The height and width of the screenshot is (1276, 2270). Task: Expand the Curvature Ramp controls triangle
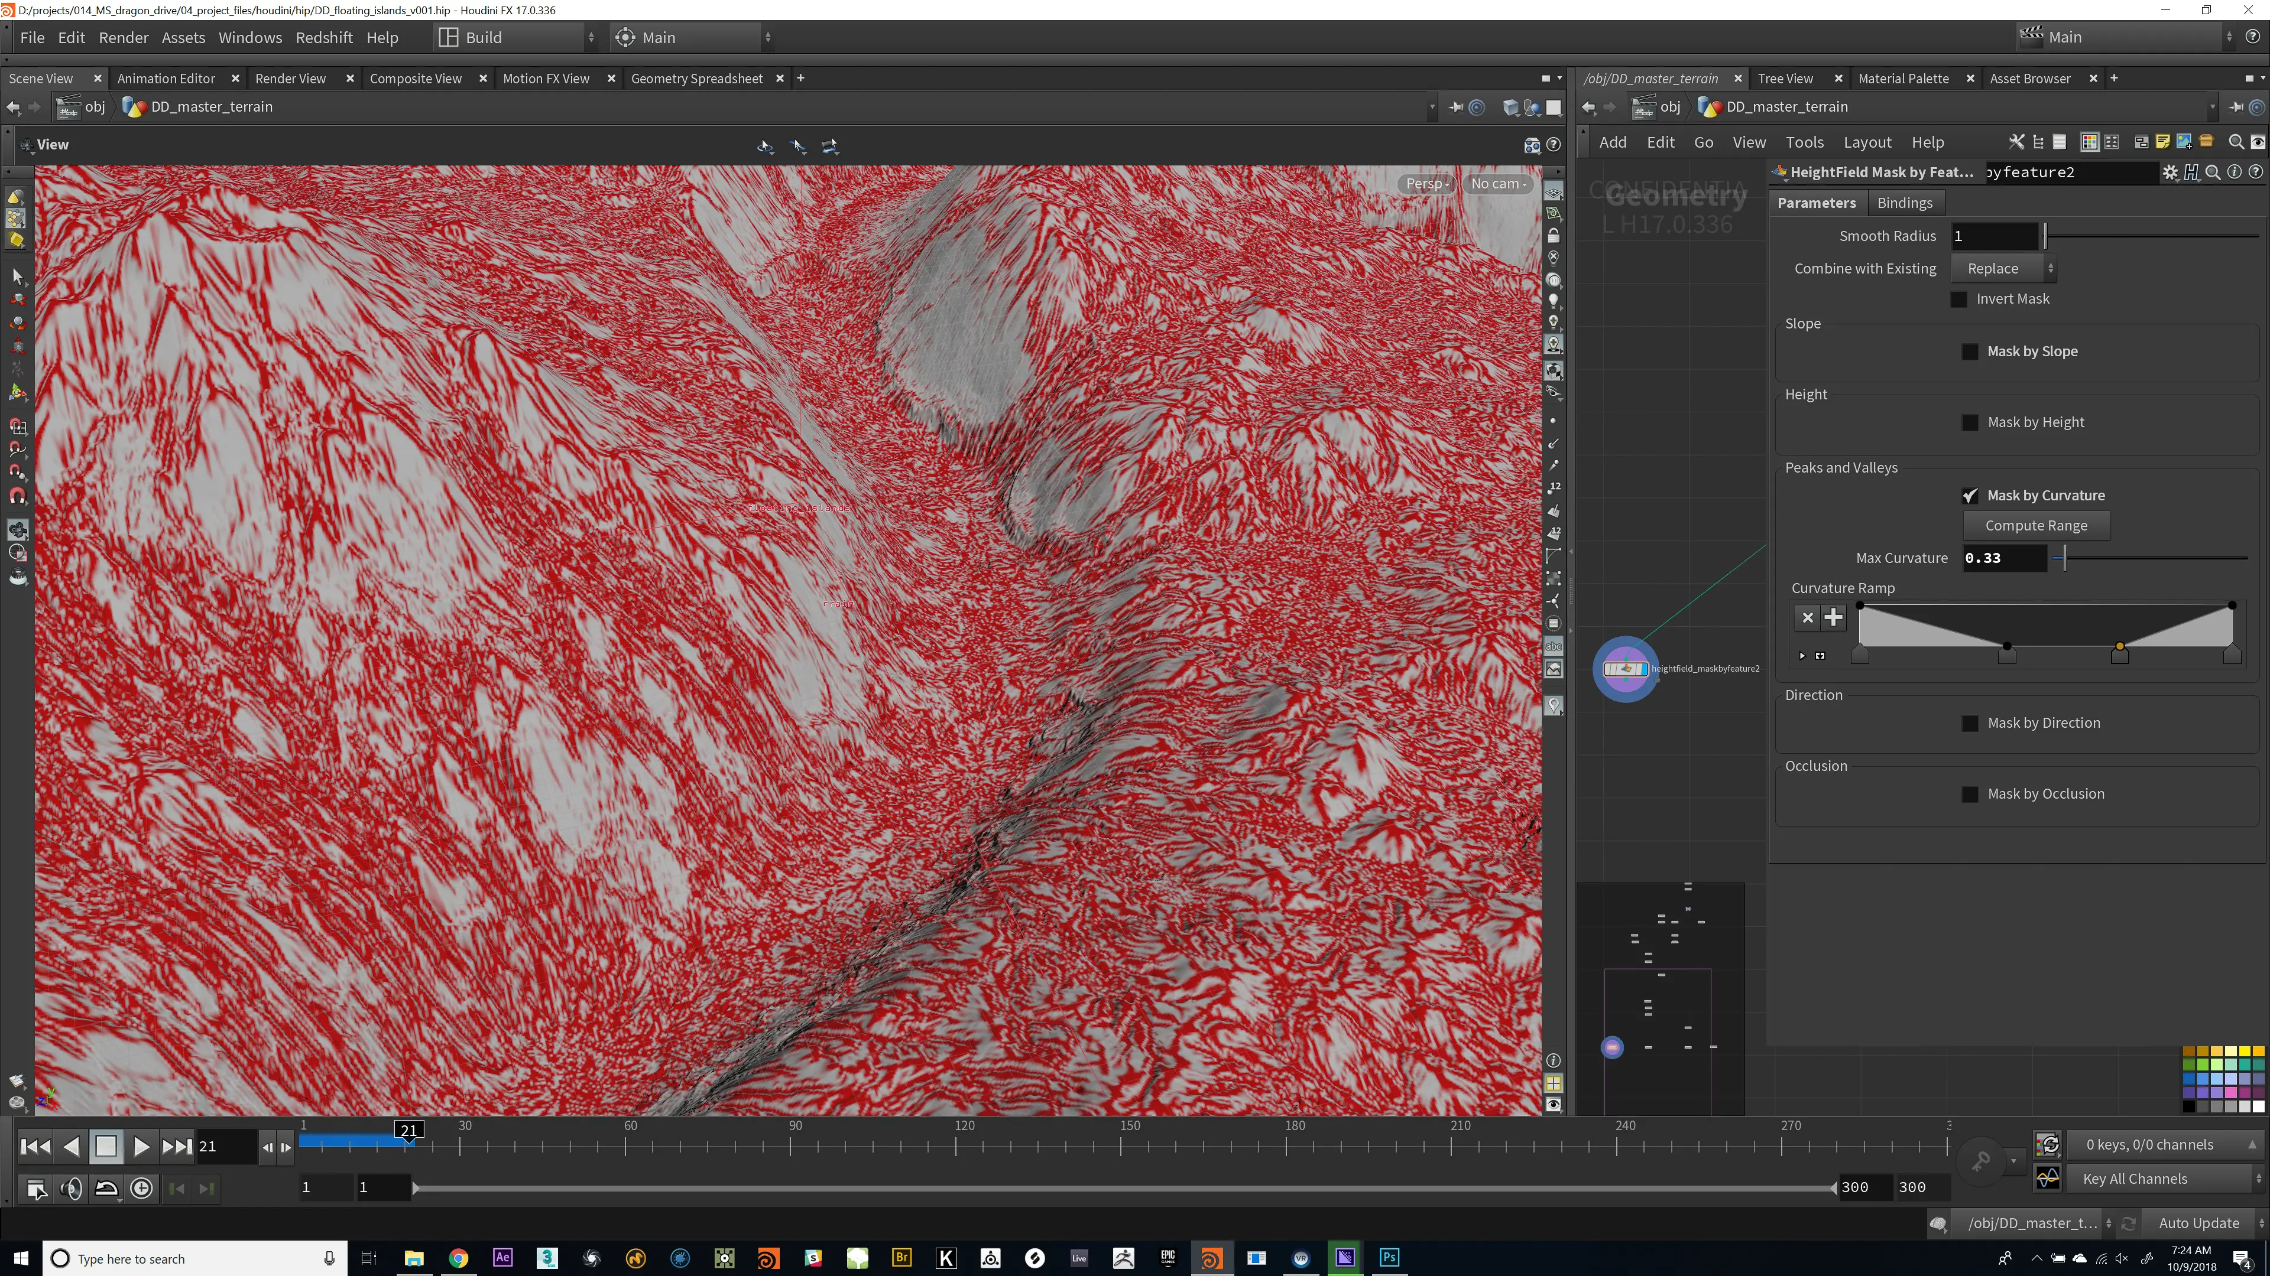(1802, 655)
